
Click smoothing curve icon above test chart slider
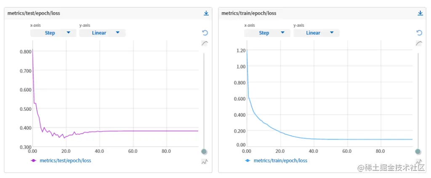[x=205, y=43]
